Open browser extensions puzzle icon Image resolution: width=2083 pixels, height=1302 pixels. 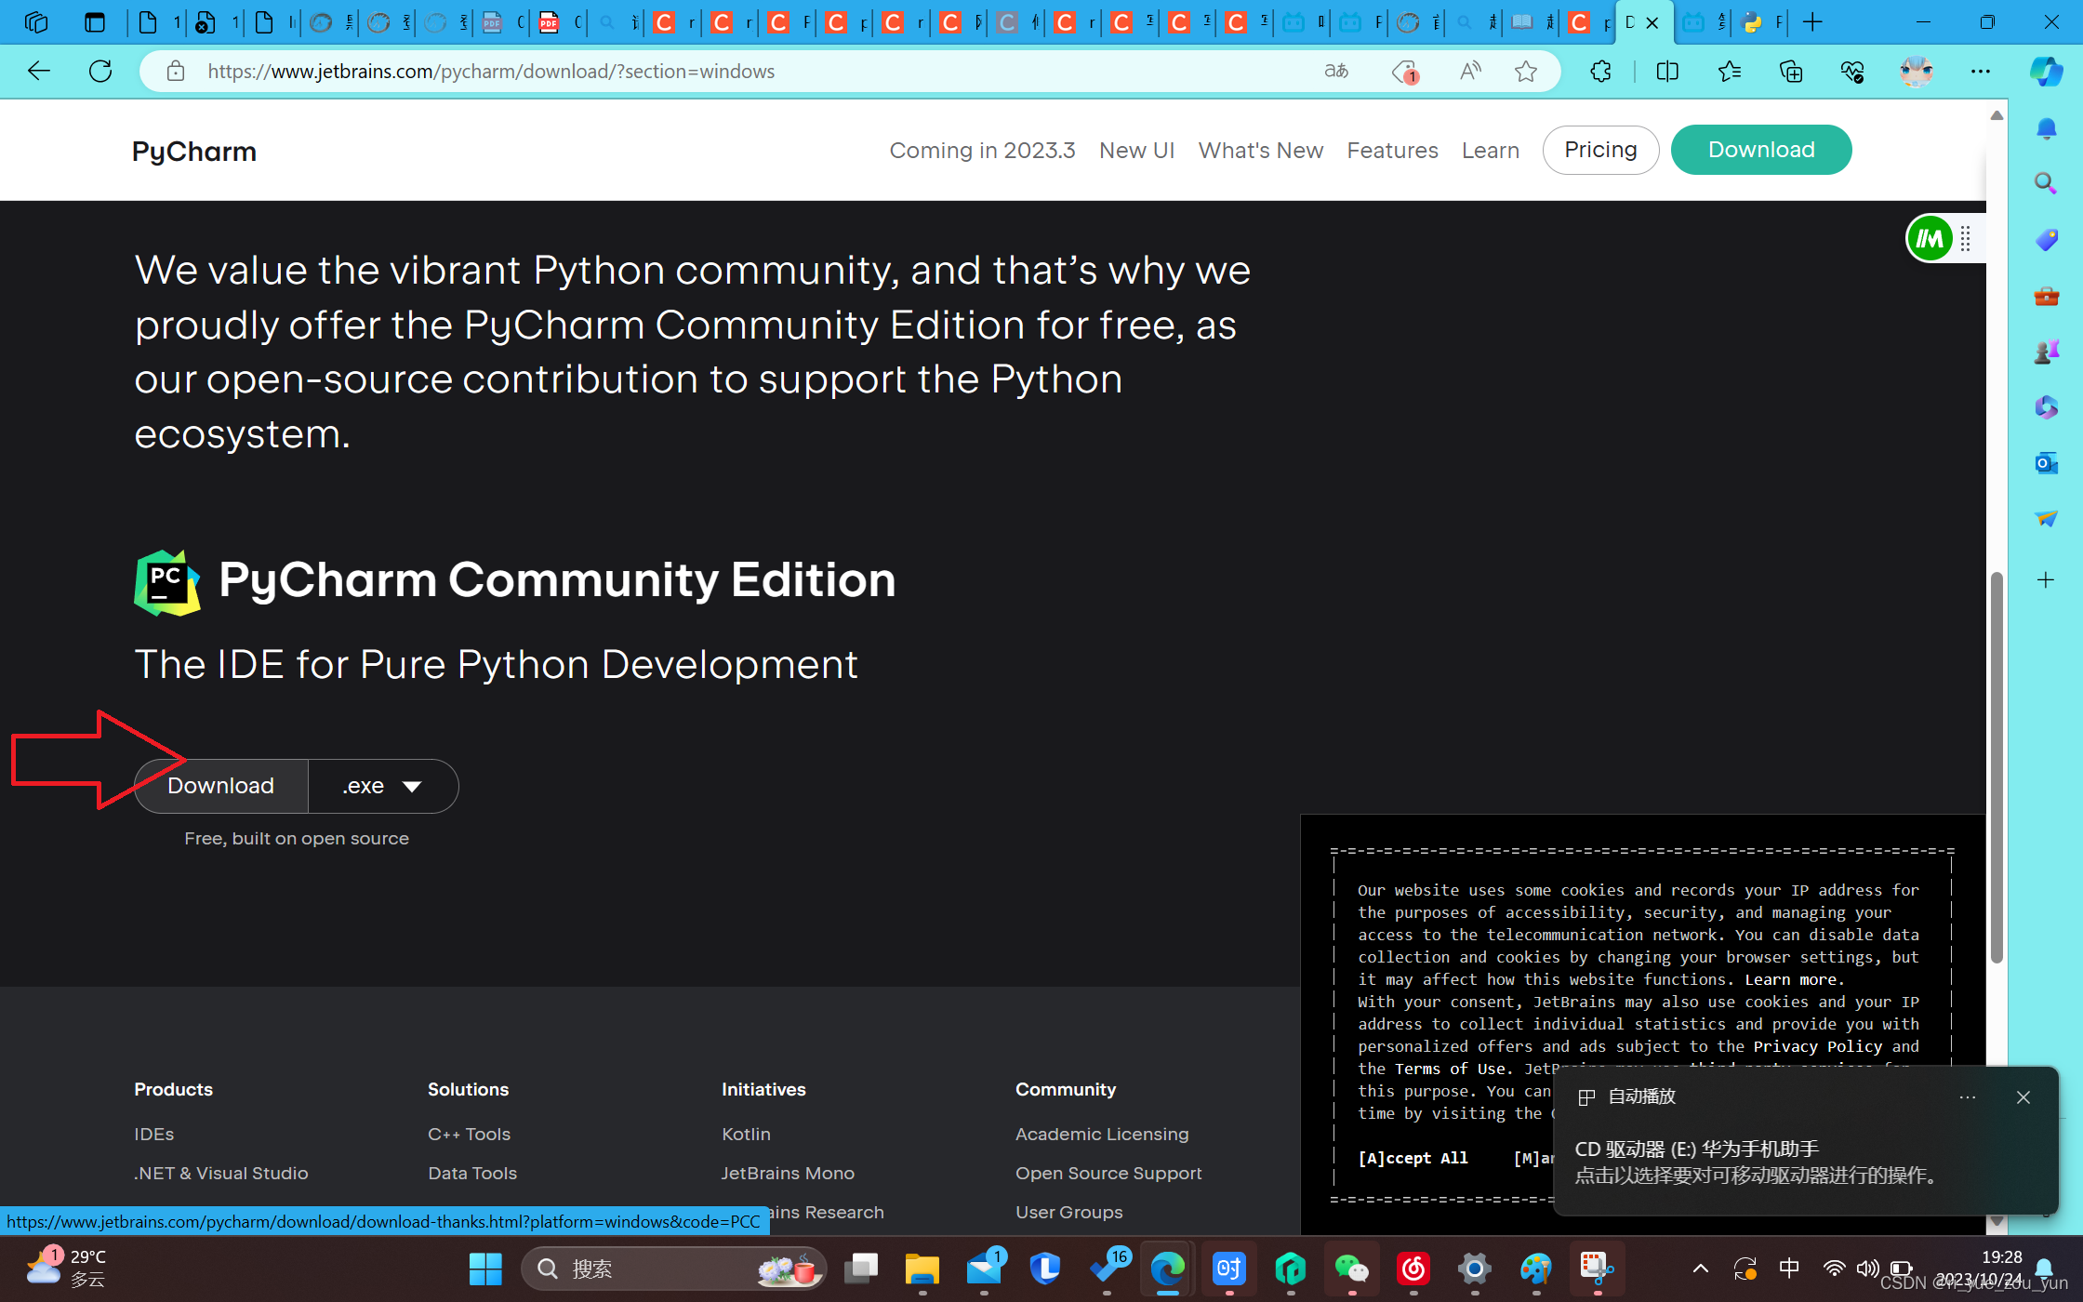(x=1600, y=71)
